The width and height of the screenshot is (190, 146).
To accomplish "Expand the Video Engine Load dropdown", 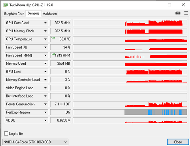I will (x=46, y=88).
